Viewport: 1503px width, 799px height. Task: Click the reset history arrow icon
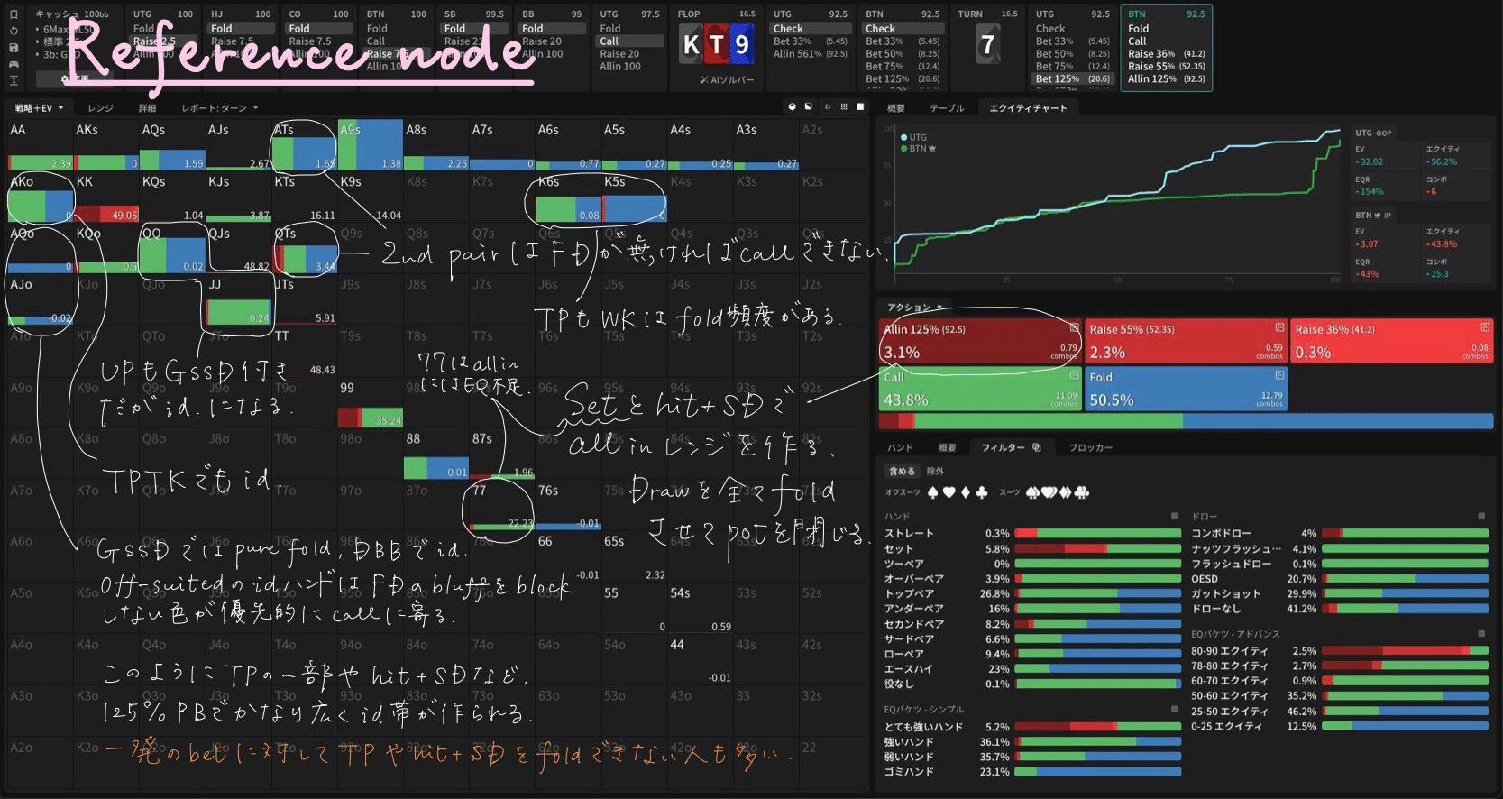coord(14,31)
